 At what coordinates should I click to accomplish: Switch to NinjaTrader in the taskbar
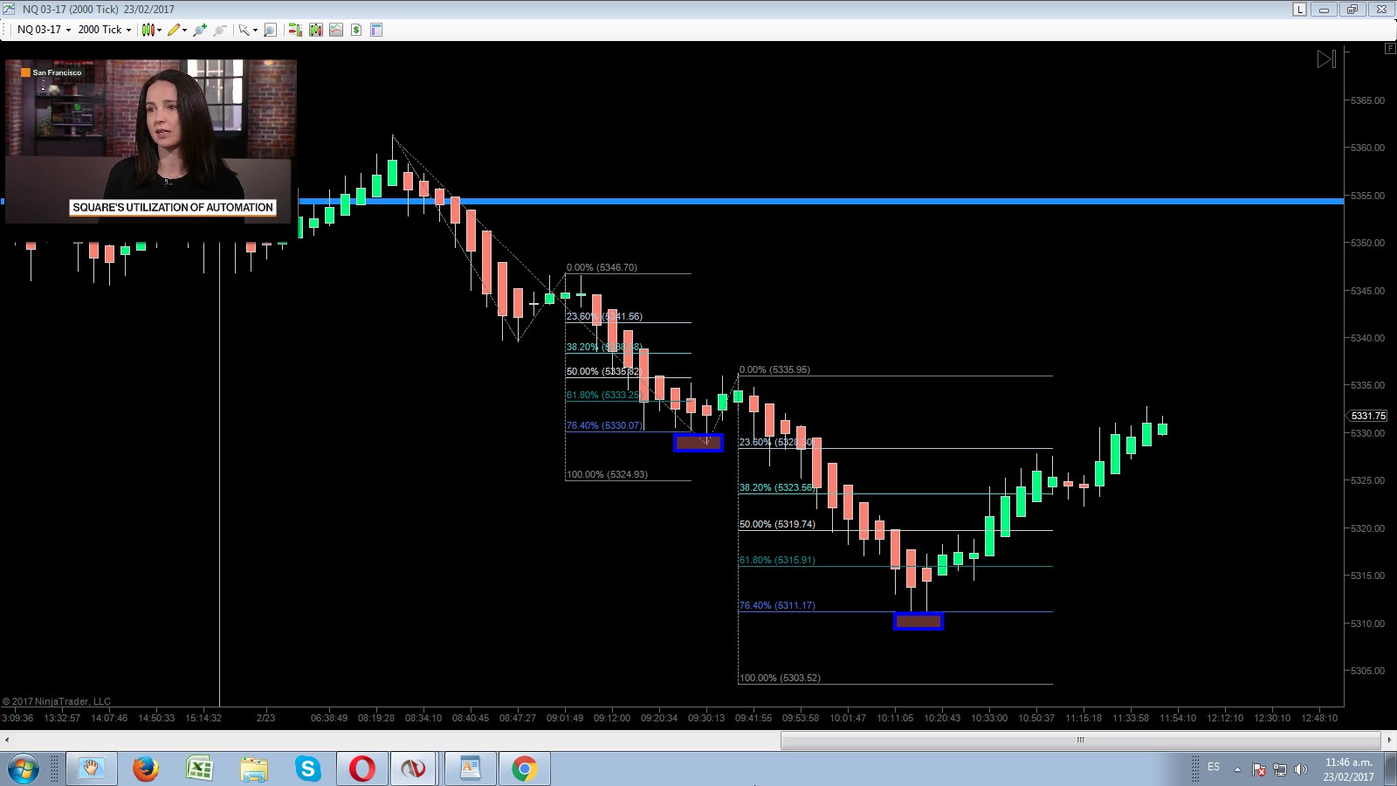414,769
